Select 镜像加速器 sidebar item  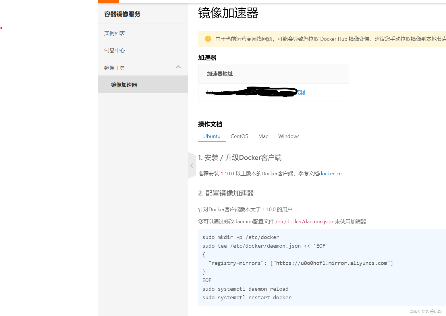(143, 84)
